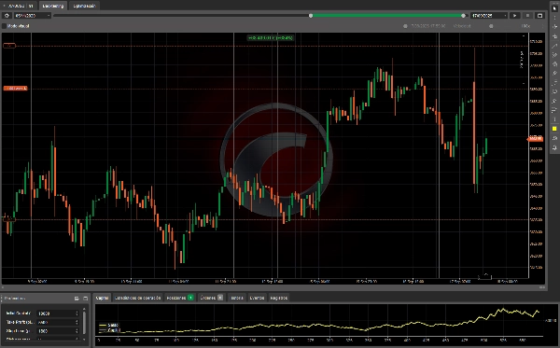560x348 pixels.
Task: Click the parameters panel vertical scrollbar
Action: point(84,323)
